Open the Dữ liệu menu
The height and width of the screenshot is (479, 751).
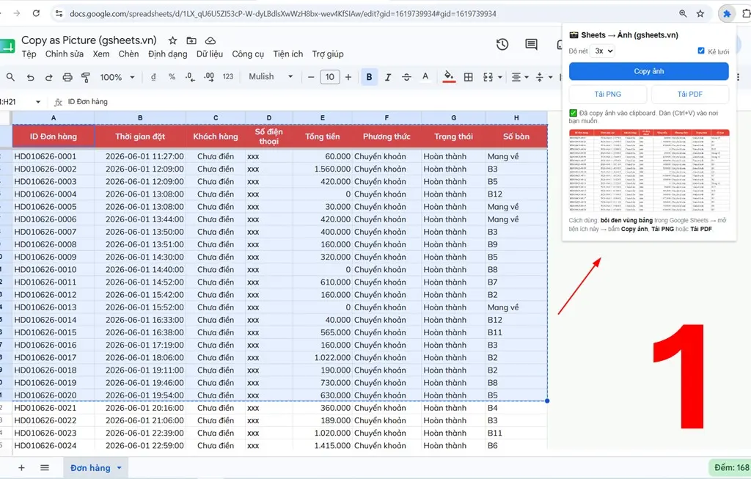tap(210, 54)
